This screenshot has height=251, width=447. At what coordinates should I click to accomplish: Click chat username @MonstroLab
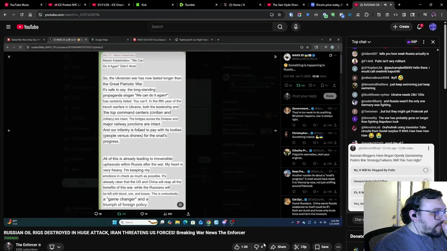point(371,127)
